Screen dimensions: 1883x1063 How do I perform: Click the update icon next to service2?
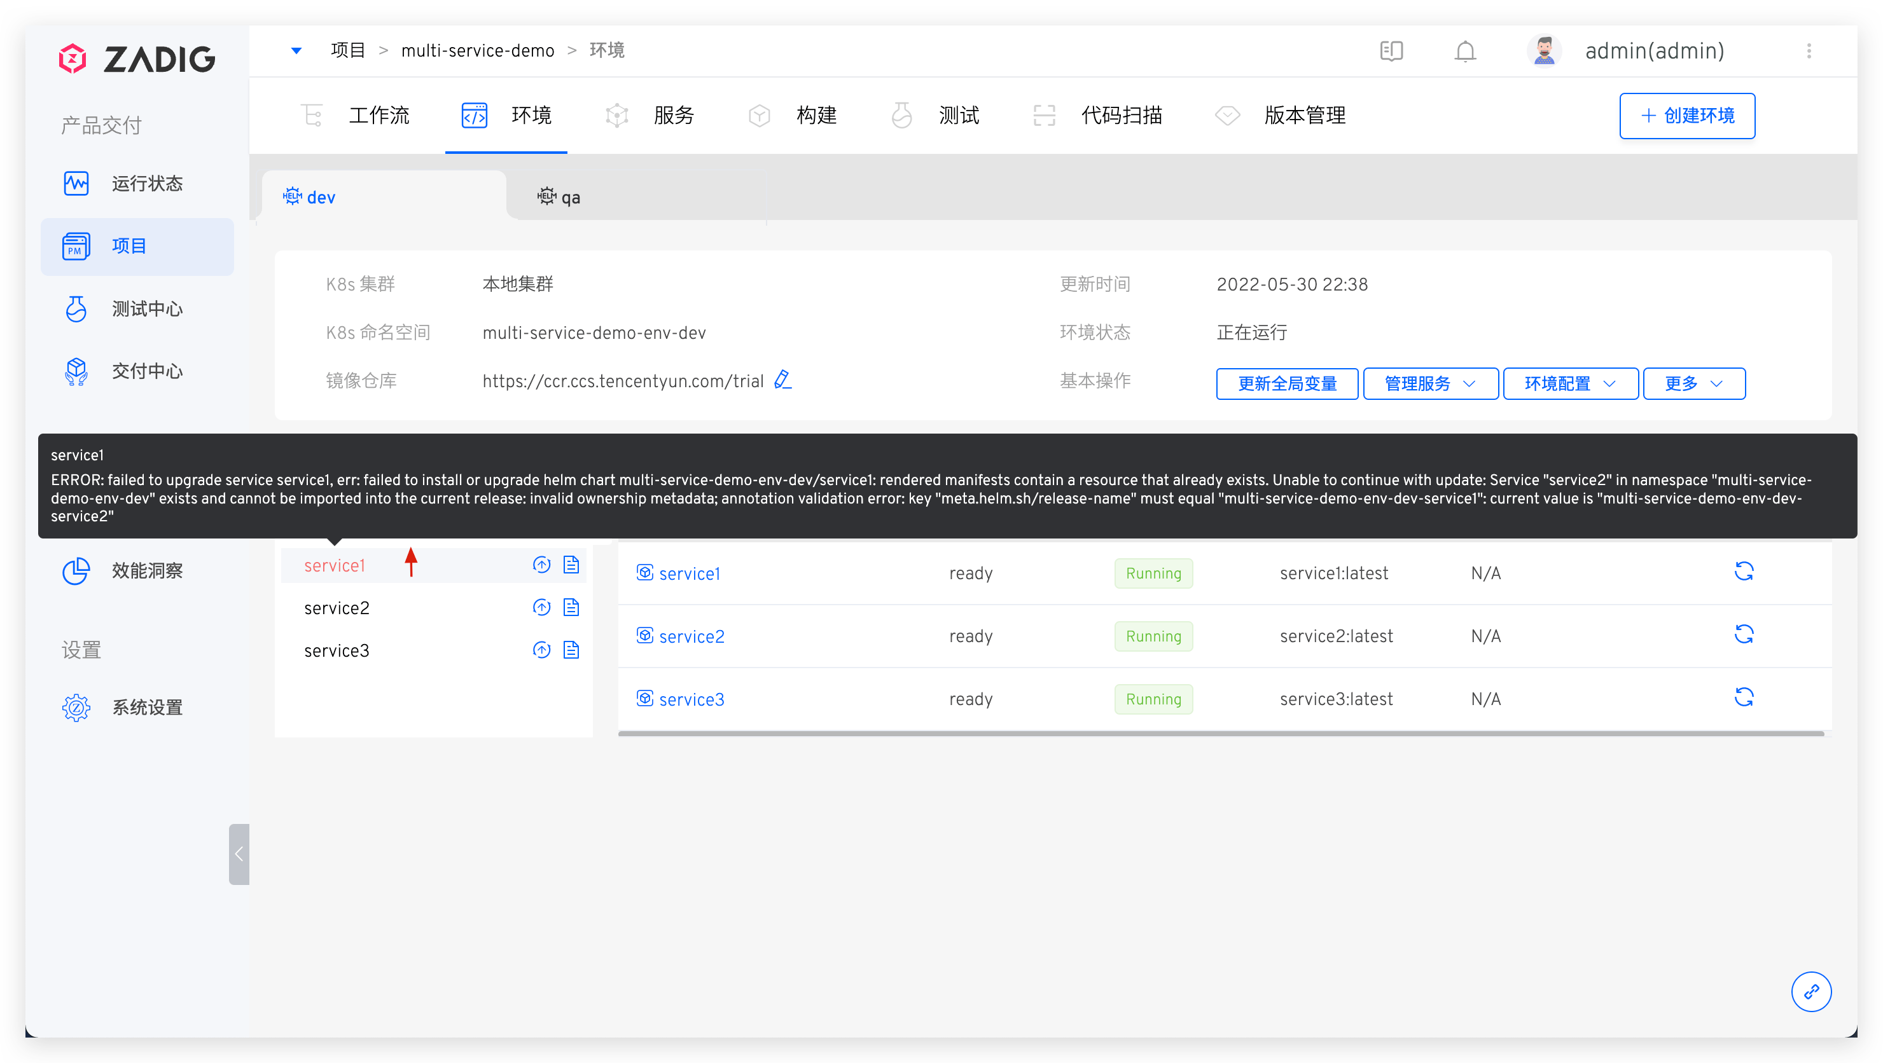[x=541, y=607]
